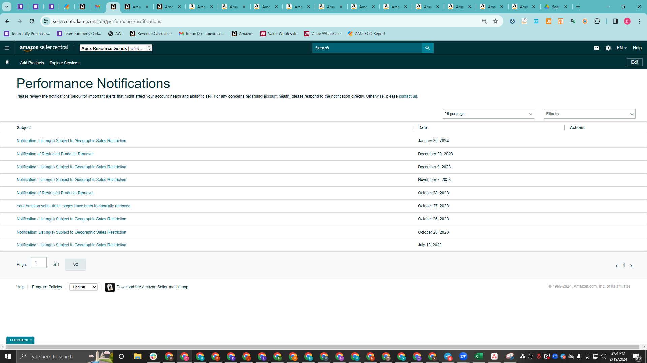Switch to the Gmail browser tab
647x363 pixels.
click(x=98, y=7)
